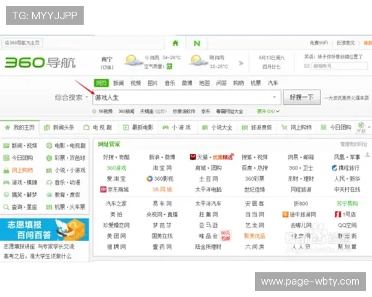
Task: Open search suggestions dropdown arrow in search box
Action: (x=274, y=97)
